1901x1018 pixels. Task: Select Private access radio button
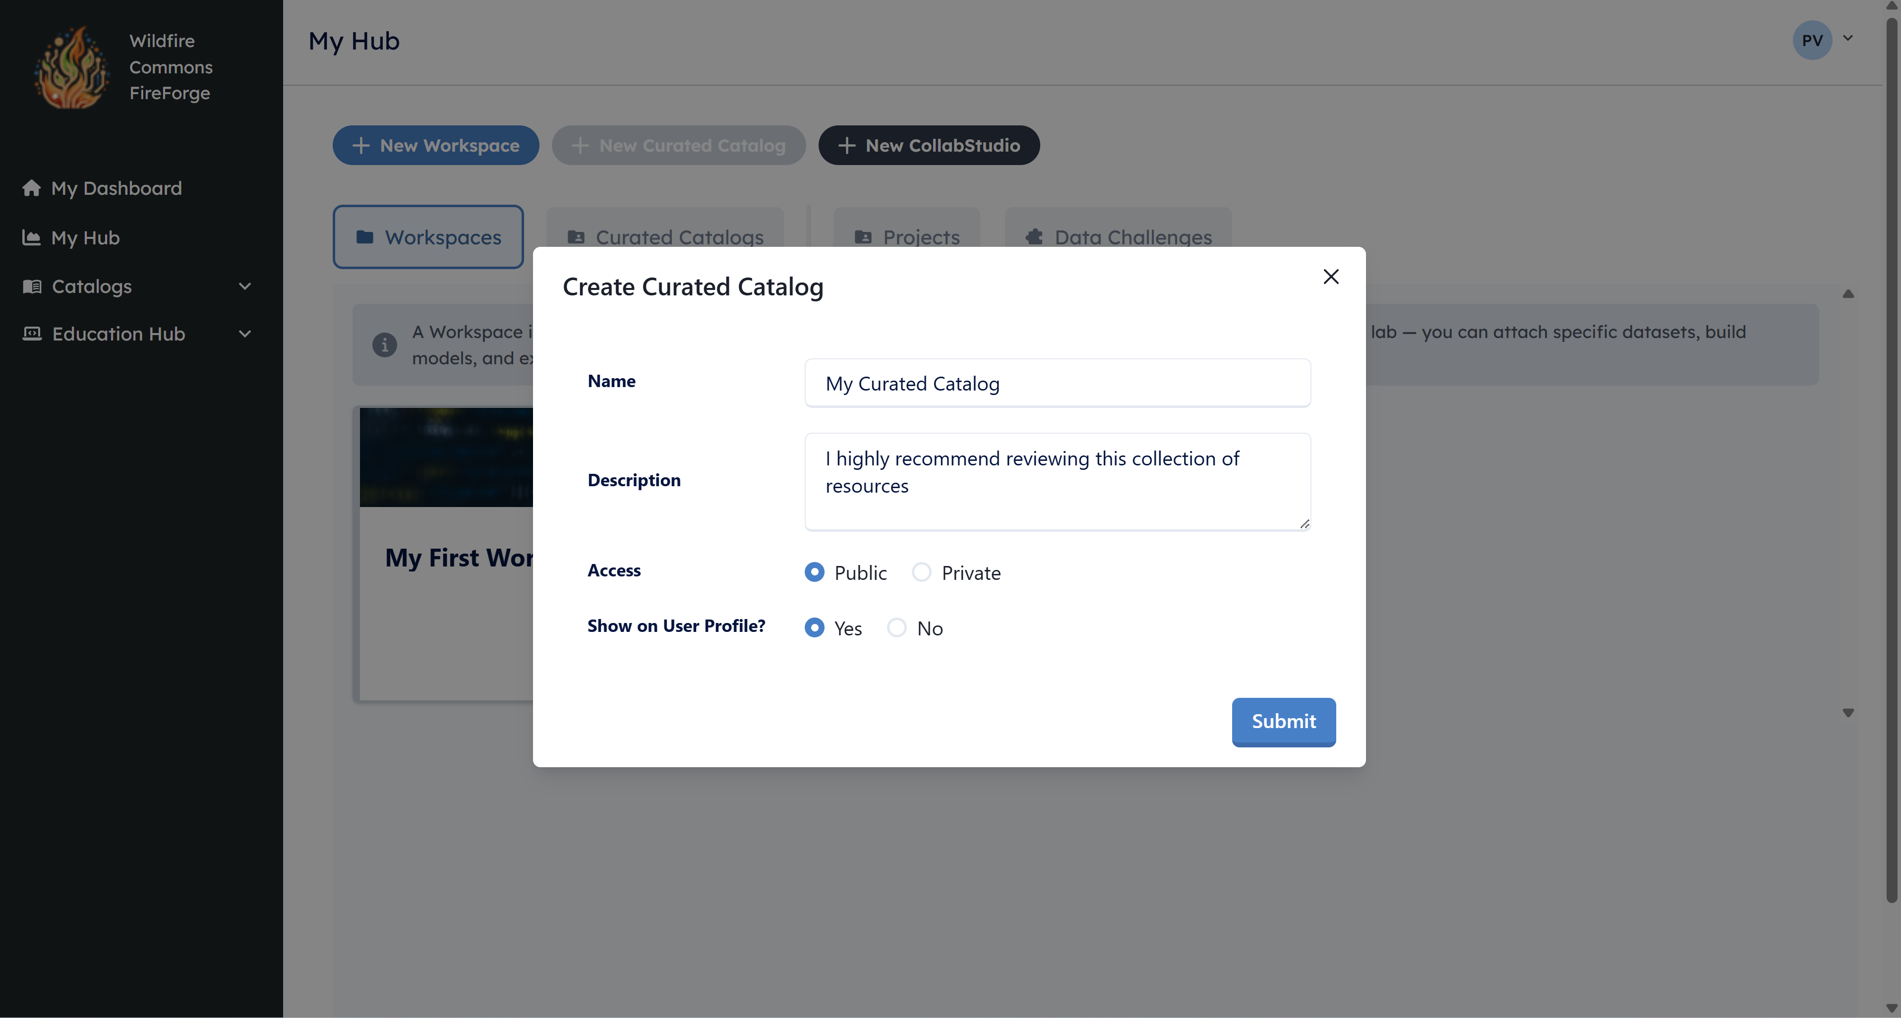coord(921,572)
